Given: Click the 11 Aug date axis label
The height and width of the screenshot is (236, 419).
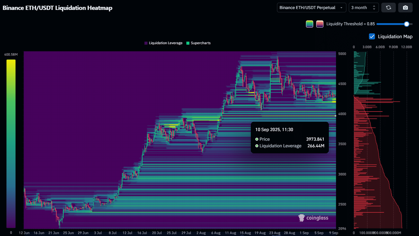Looking at the screenshot, I should [x=231, y=233].
